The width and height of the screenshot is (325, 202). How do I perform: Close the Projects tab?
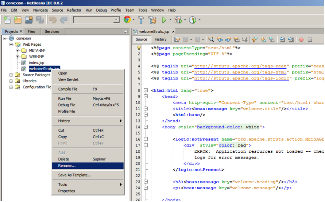[21, 31]
